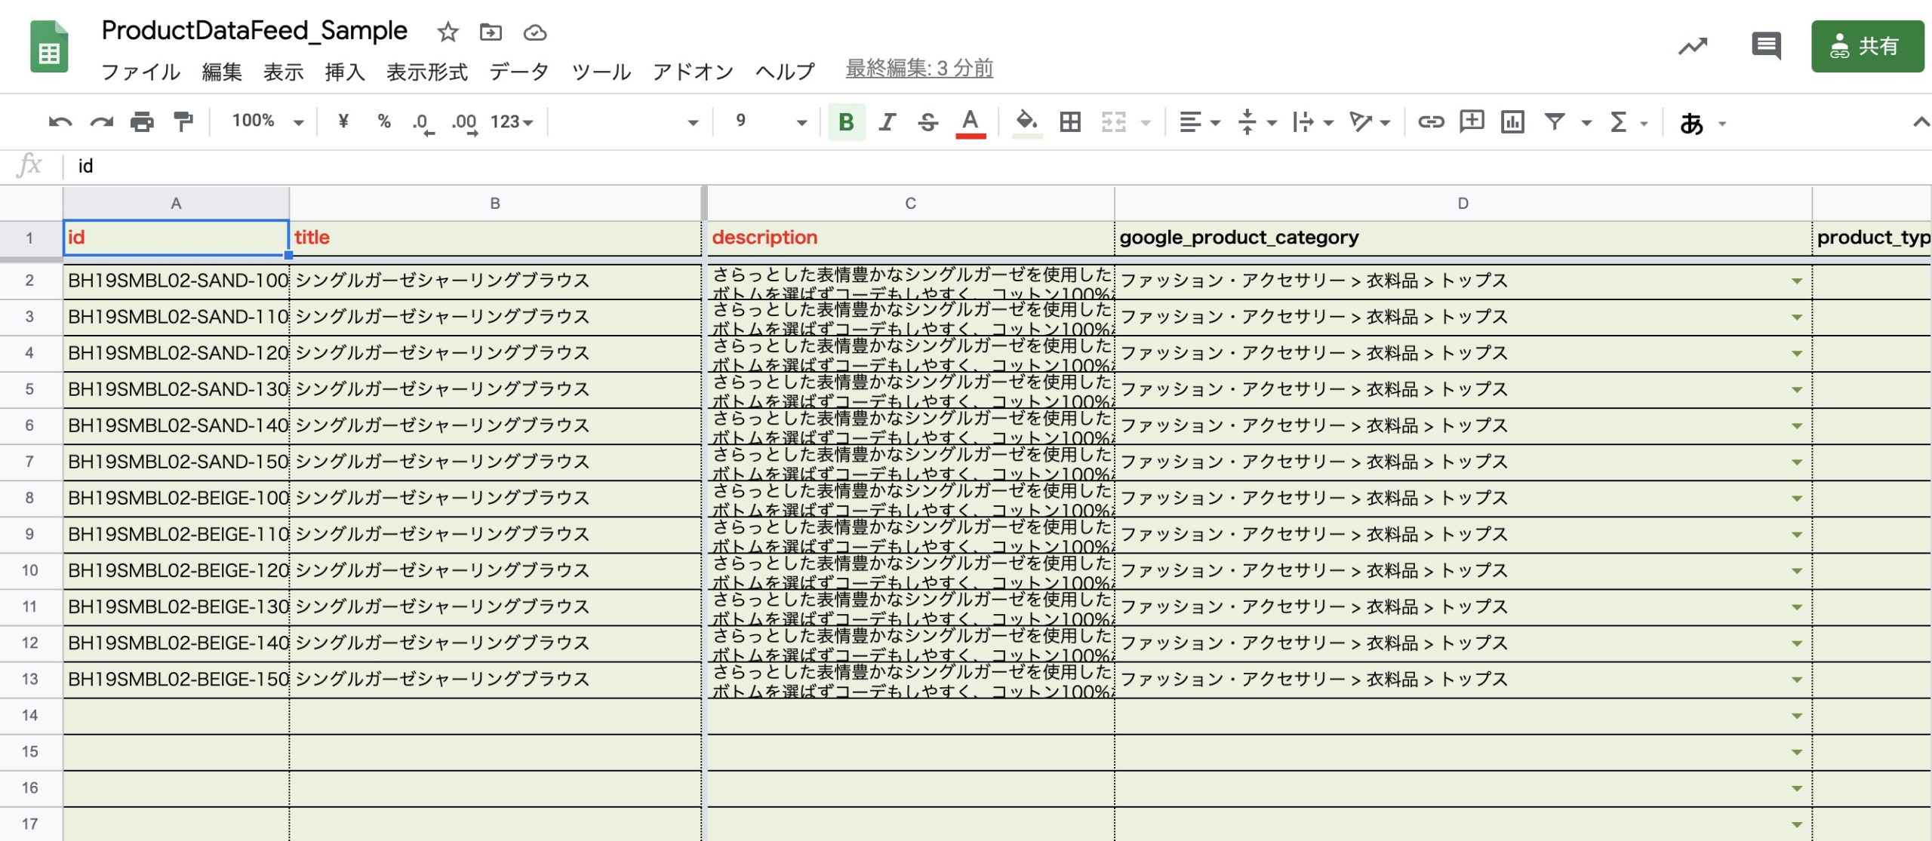Select the paint format tool
Image resolution: width=1932 pixels, height=841 pixels.
click(183, 122)
